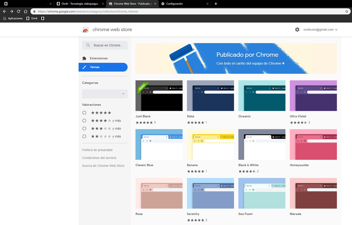Open the Banana theme thumbnail
This screenshot has height=225, width=352.
[x=210, y=144]
